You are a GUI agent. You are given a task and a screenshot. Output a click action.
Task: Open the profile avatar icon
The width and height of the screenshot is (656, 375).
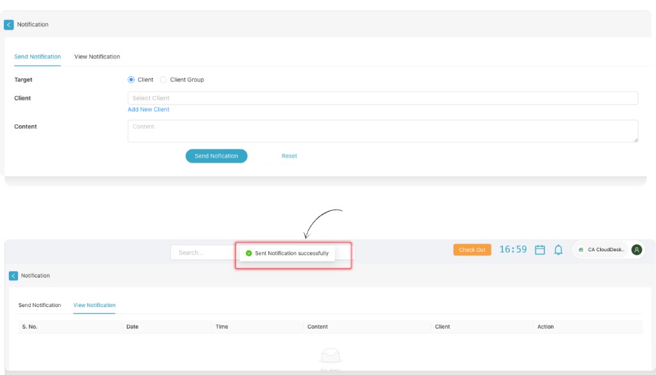tap(635, 249)
